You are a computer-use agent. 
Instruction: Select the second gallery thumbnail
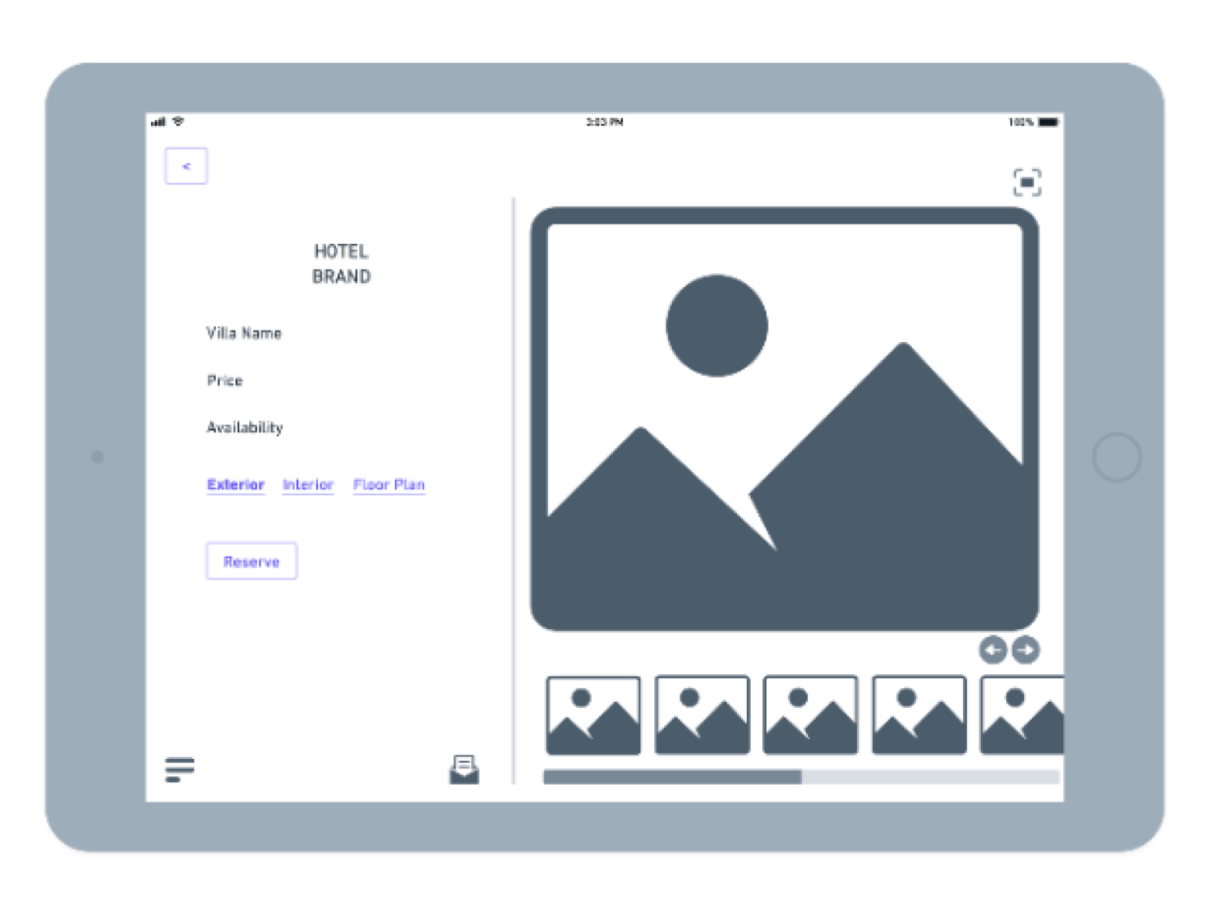pyautogui.click(x=702, y=715)
